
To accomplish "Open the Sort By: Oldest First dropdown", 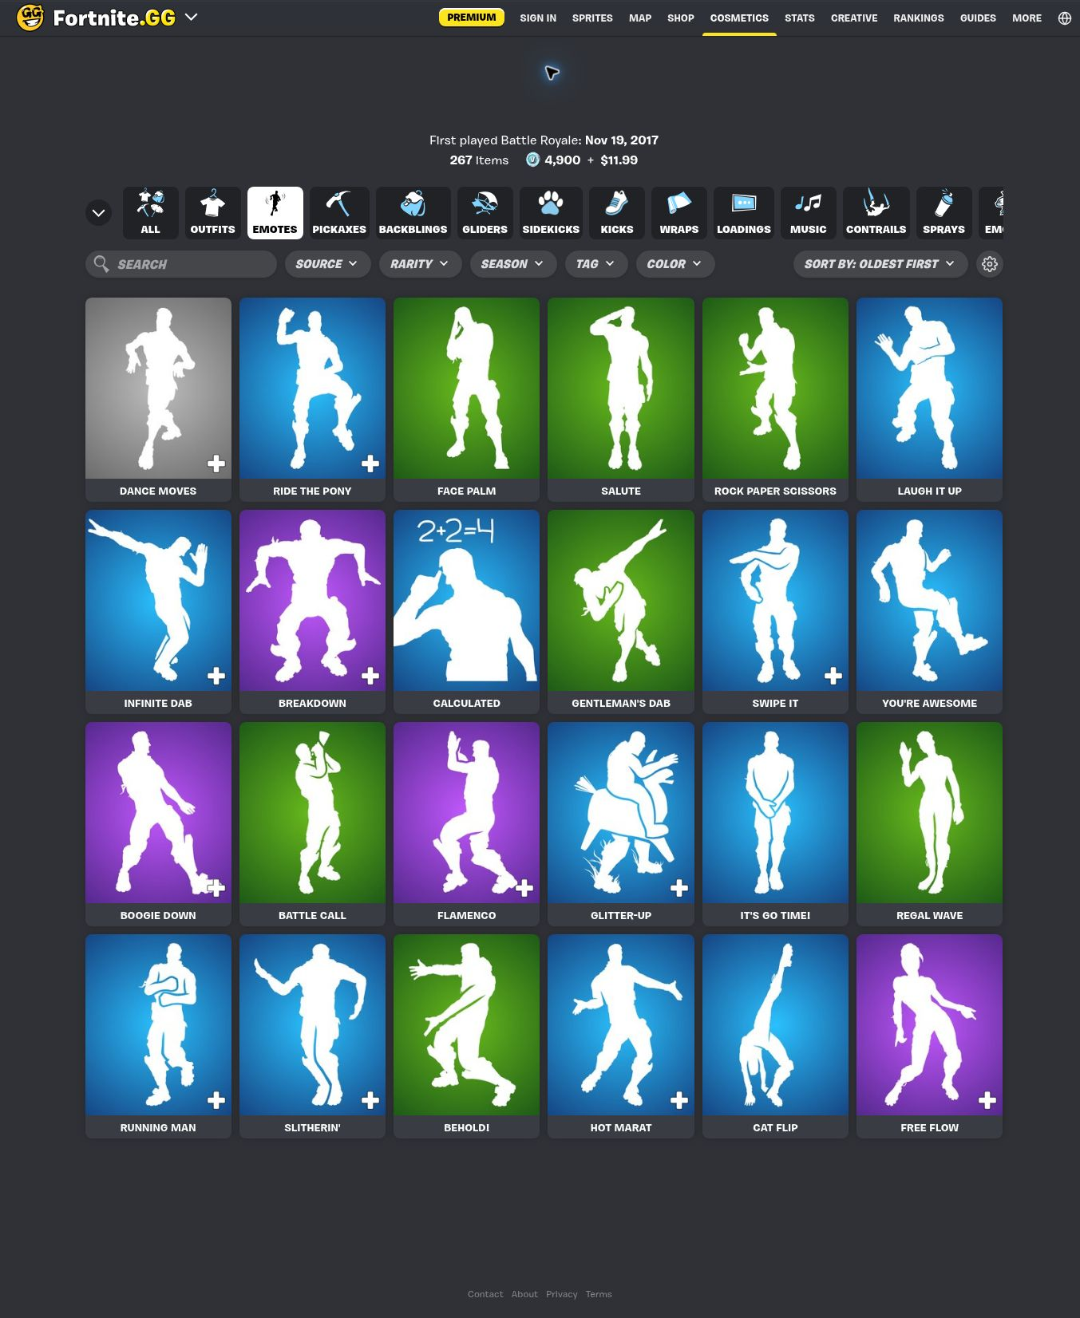I will tap(880, 264).
